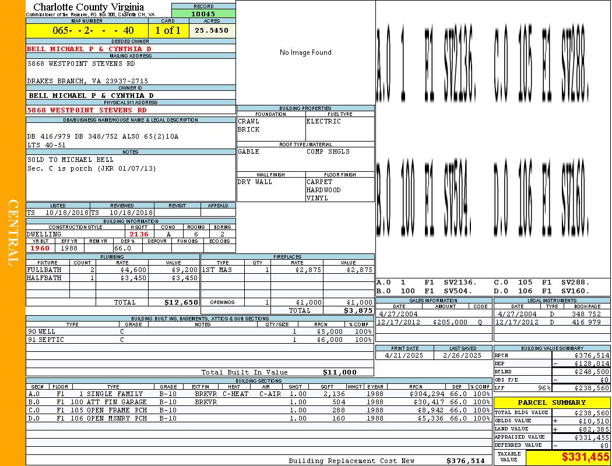Select roof type GABLE
This screenshot has width=612, height=466.
pos(249,151)
